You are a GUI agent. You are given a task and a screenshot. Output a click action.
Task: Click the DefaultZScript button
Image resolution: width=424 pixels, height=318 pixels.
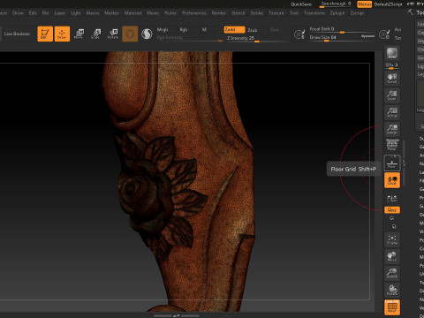pos(388,4)
